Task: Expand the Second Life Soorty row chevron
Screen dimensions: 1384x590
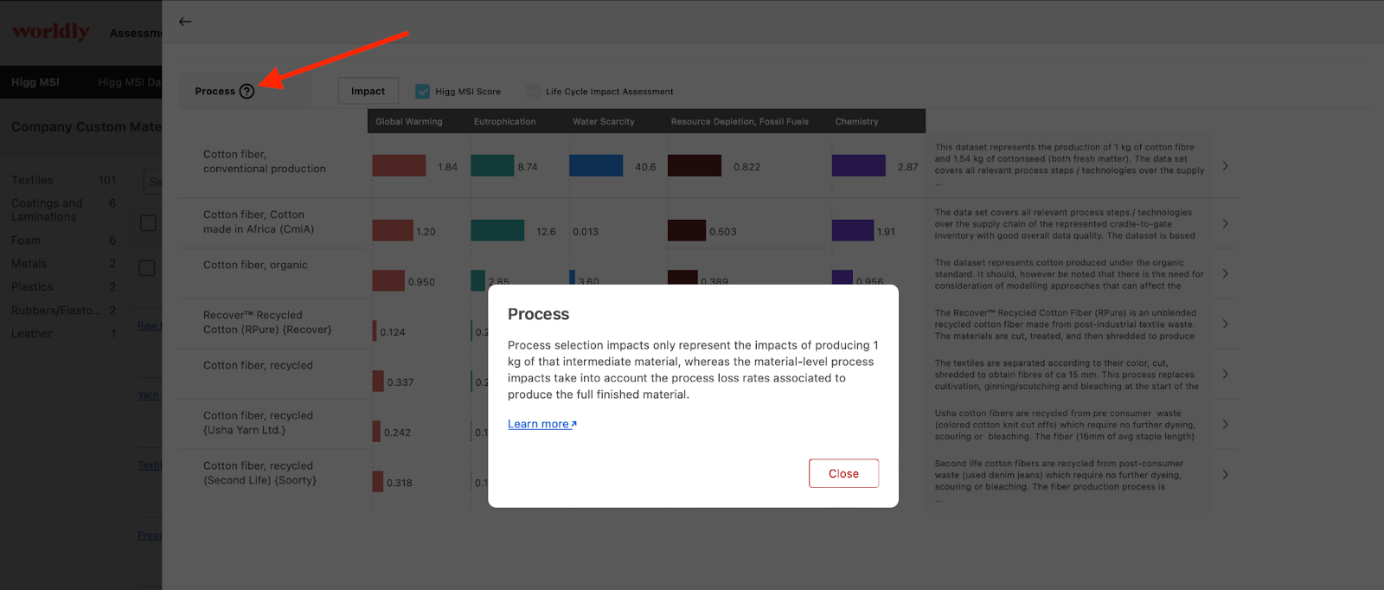Action: 1225,474
